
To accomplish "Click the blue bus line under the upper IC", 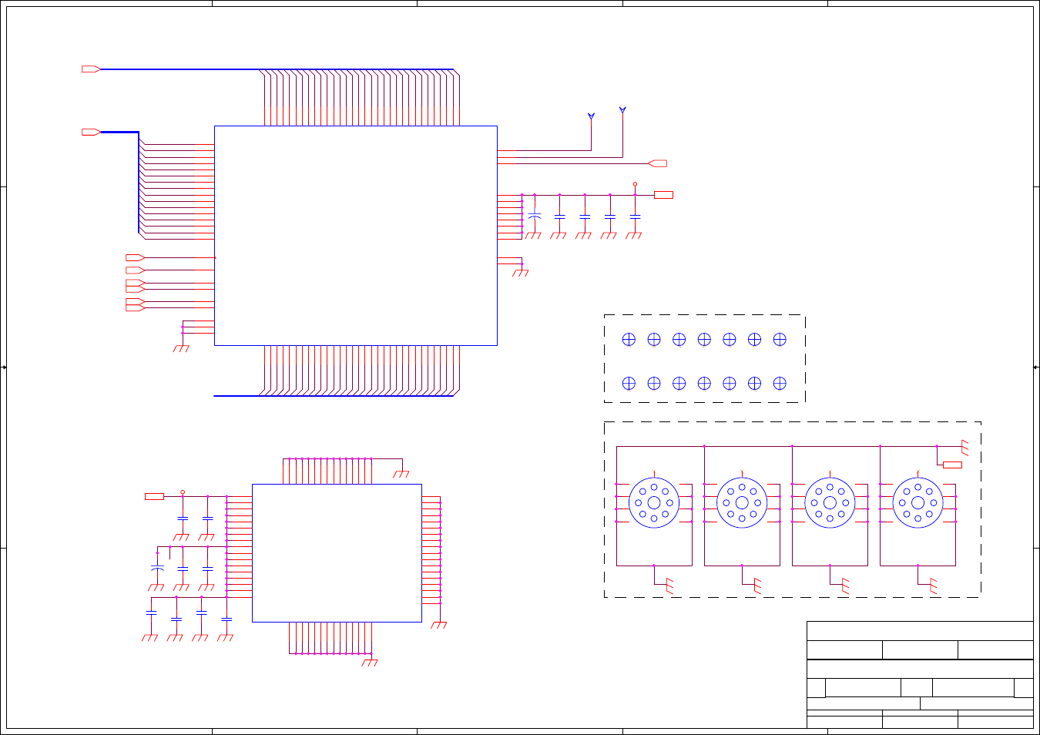I will point(334,396).
